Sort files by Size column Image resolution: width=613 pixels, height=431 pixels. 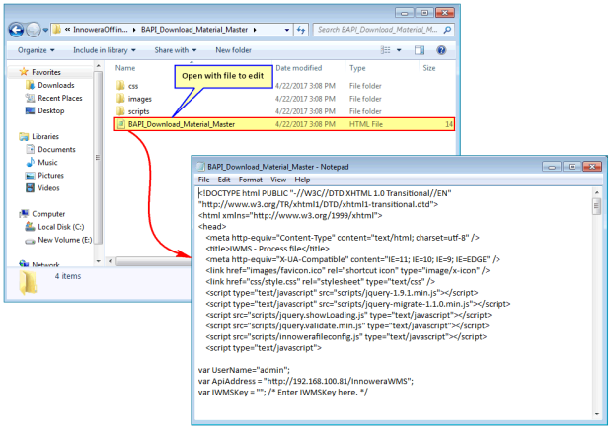click(x=428, y=68)
